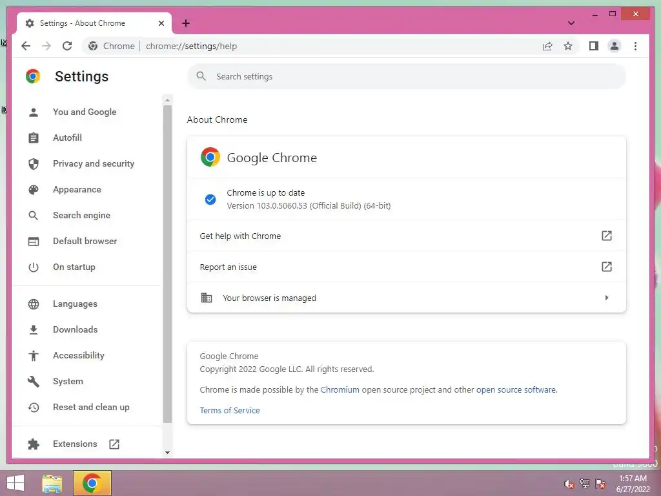Open Extensions external link icon
The image size is (661, 496).
(114, 444)
